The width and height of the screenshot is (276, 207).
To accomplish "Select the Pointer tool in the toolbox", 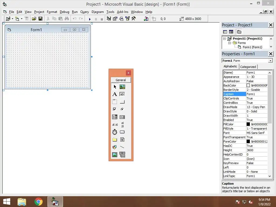I will point(115,87).
